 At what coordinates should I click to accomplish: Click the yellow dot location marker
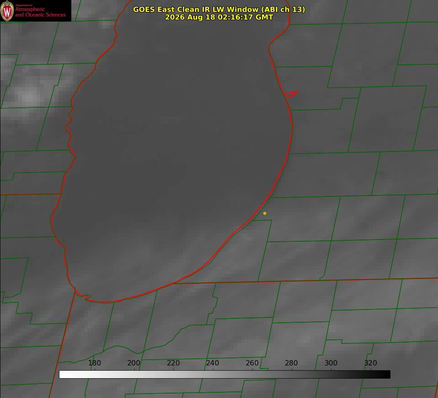(265, 213)
